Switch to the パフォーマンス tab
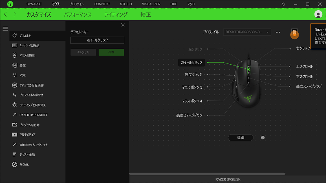This screenshot has height=183, width=326. pos(77,15)
